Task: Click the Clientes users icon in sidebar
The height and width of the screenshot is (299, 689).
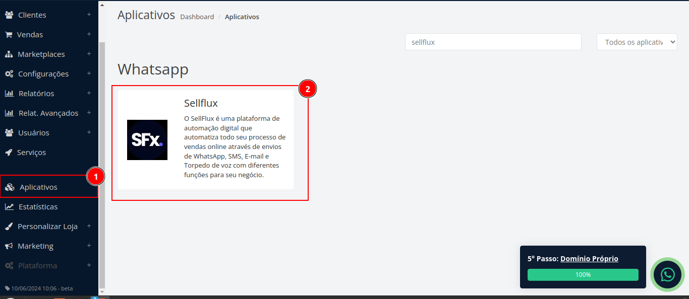Action: click(9, 15)
